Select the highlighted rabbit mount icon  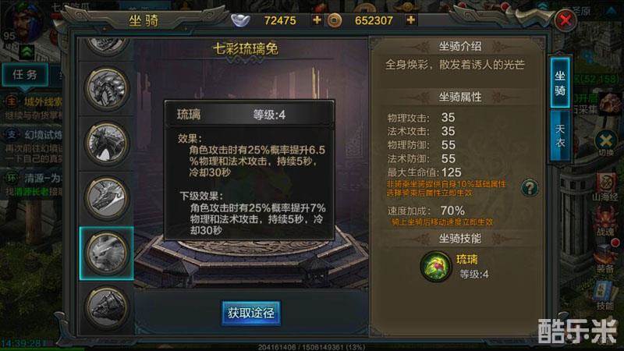[x=107, y=253]
